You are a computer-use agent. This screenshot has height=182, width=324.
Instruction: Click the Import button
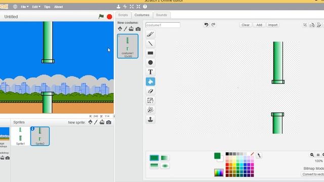click(x=273, y=25)
